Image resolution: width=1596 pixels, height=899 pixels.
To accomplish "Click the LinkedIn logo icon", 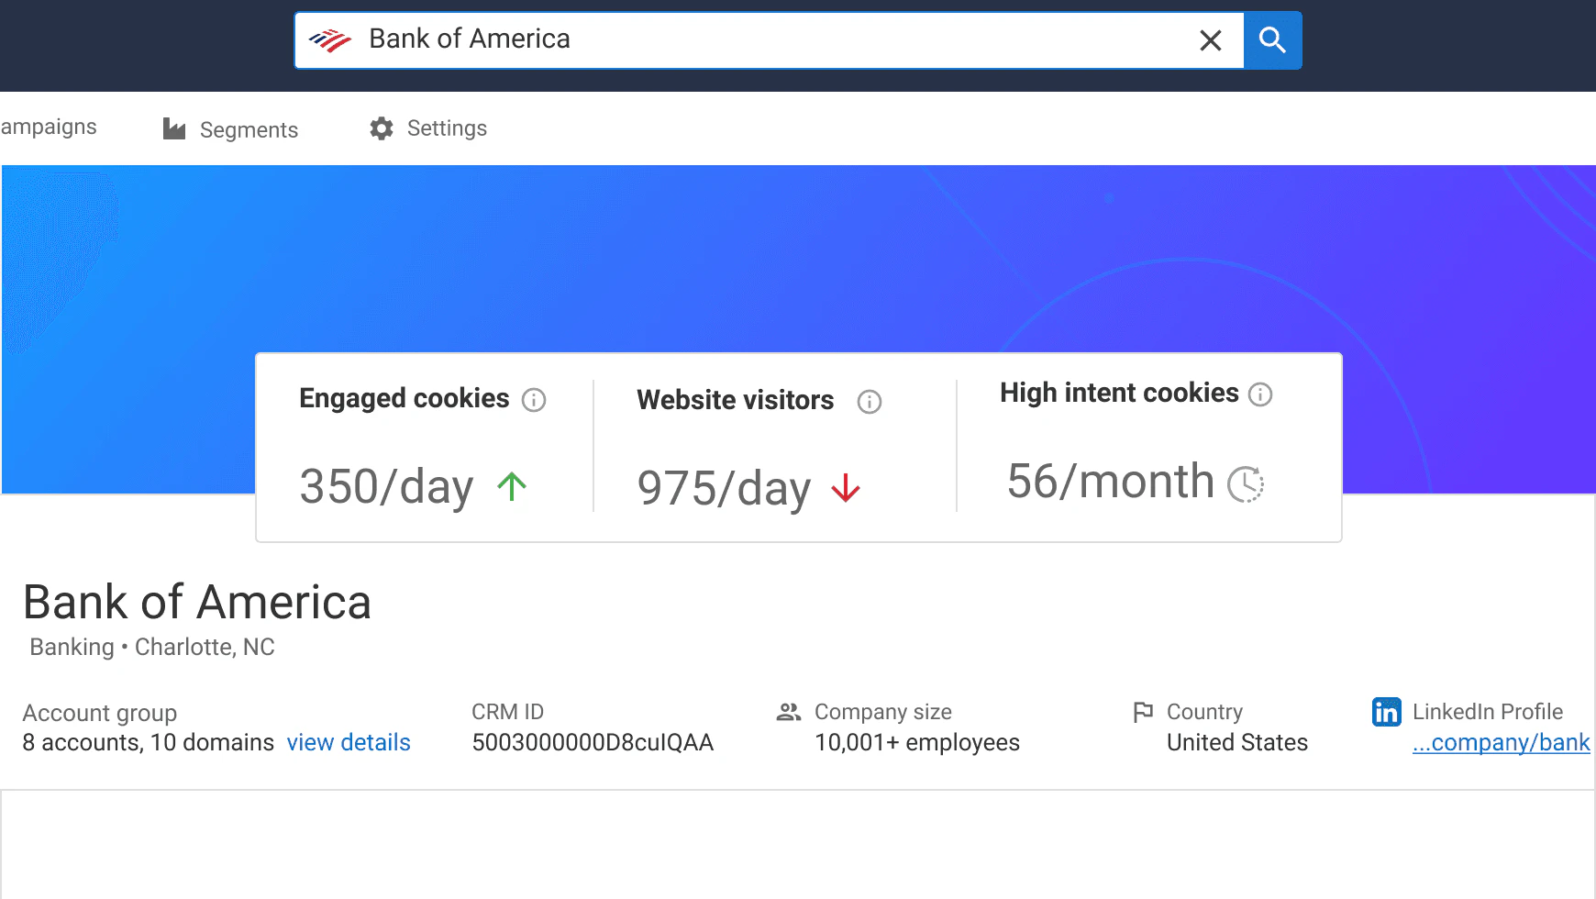I will pyautogui.click(x=1386, y=712).
